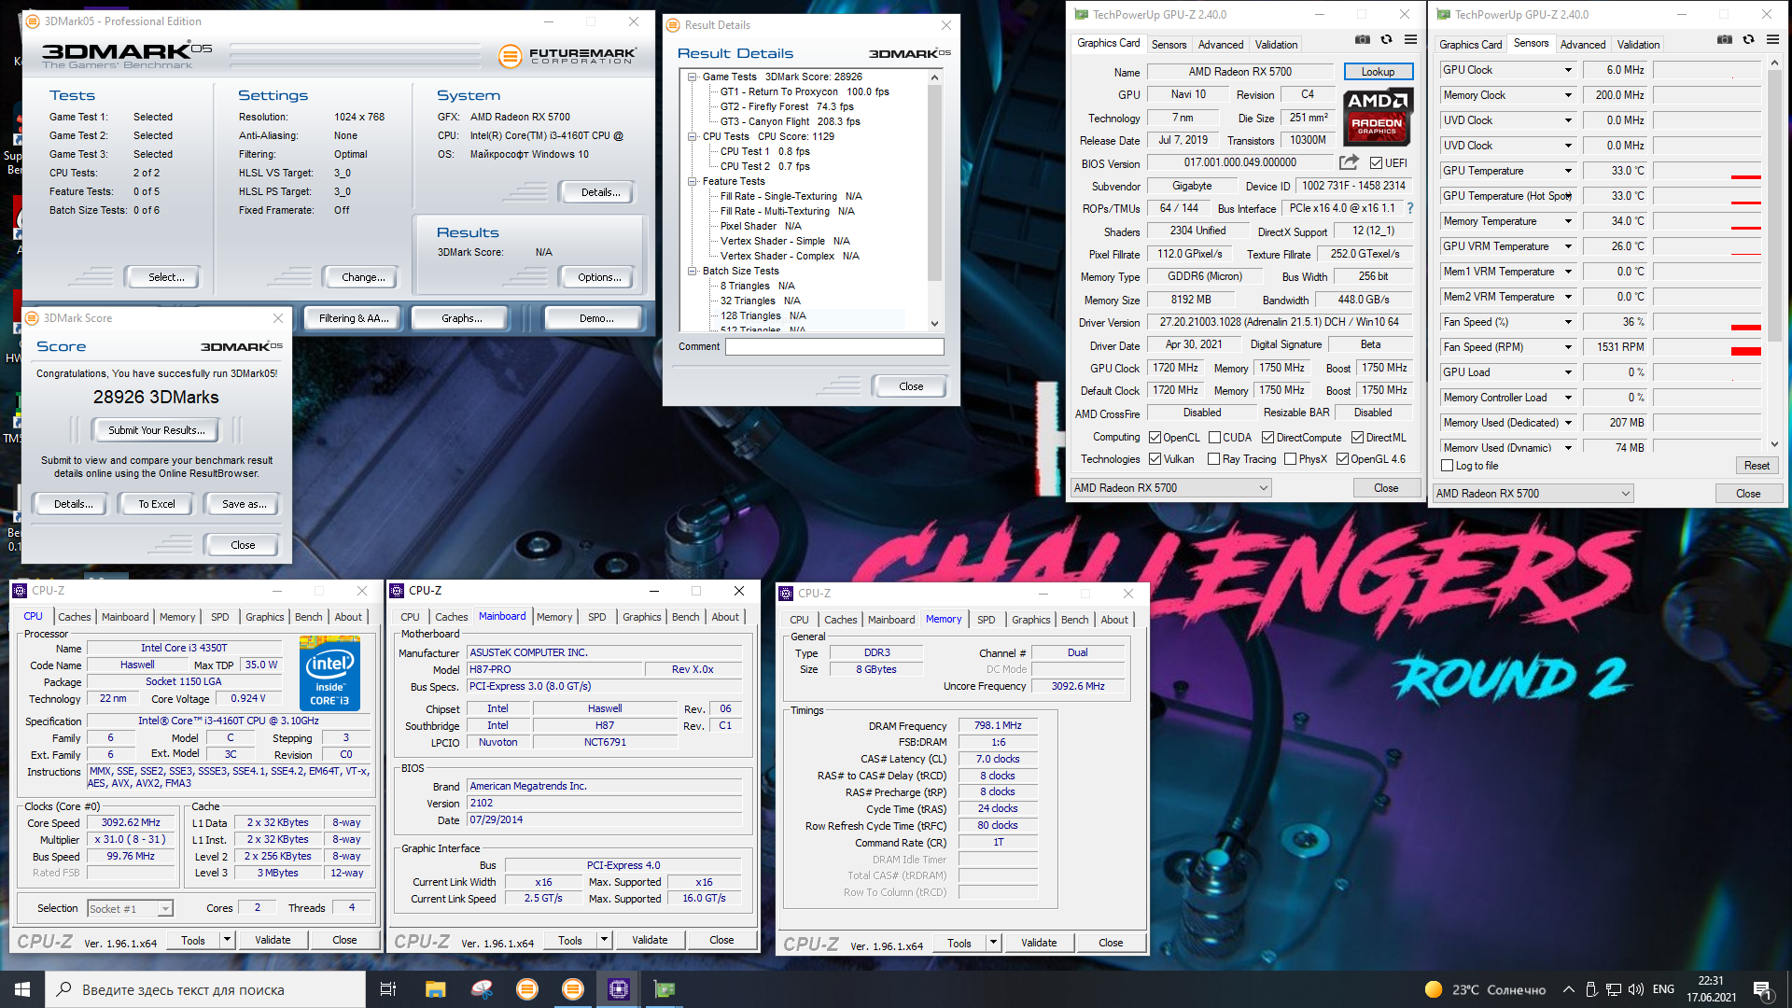Image resolution: width=1792 pixels, height=1008 pixels.
Task: Click the weather icon showing 23°C
Action: pyautogui.click(x=1434, y=989)
